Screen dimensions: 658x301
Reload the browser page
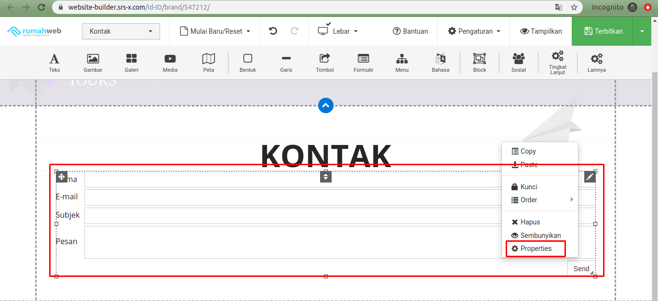41,7
